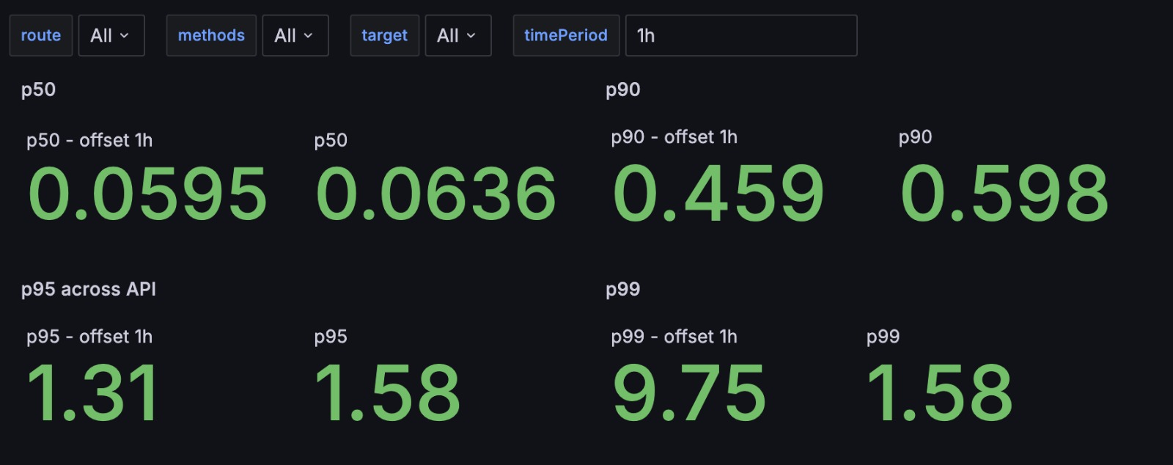Click the target variable label
1173x465 pixels.
(385, 35)
